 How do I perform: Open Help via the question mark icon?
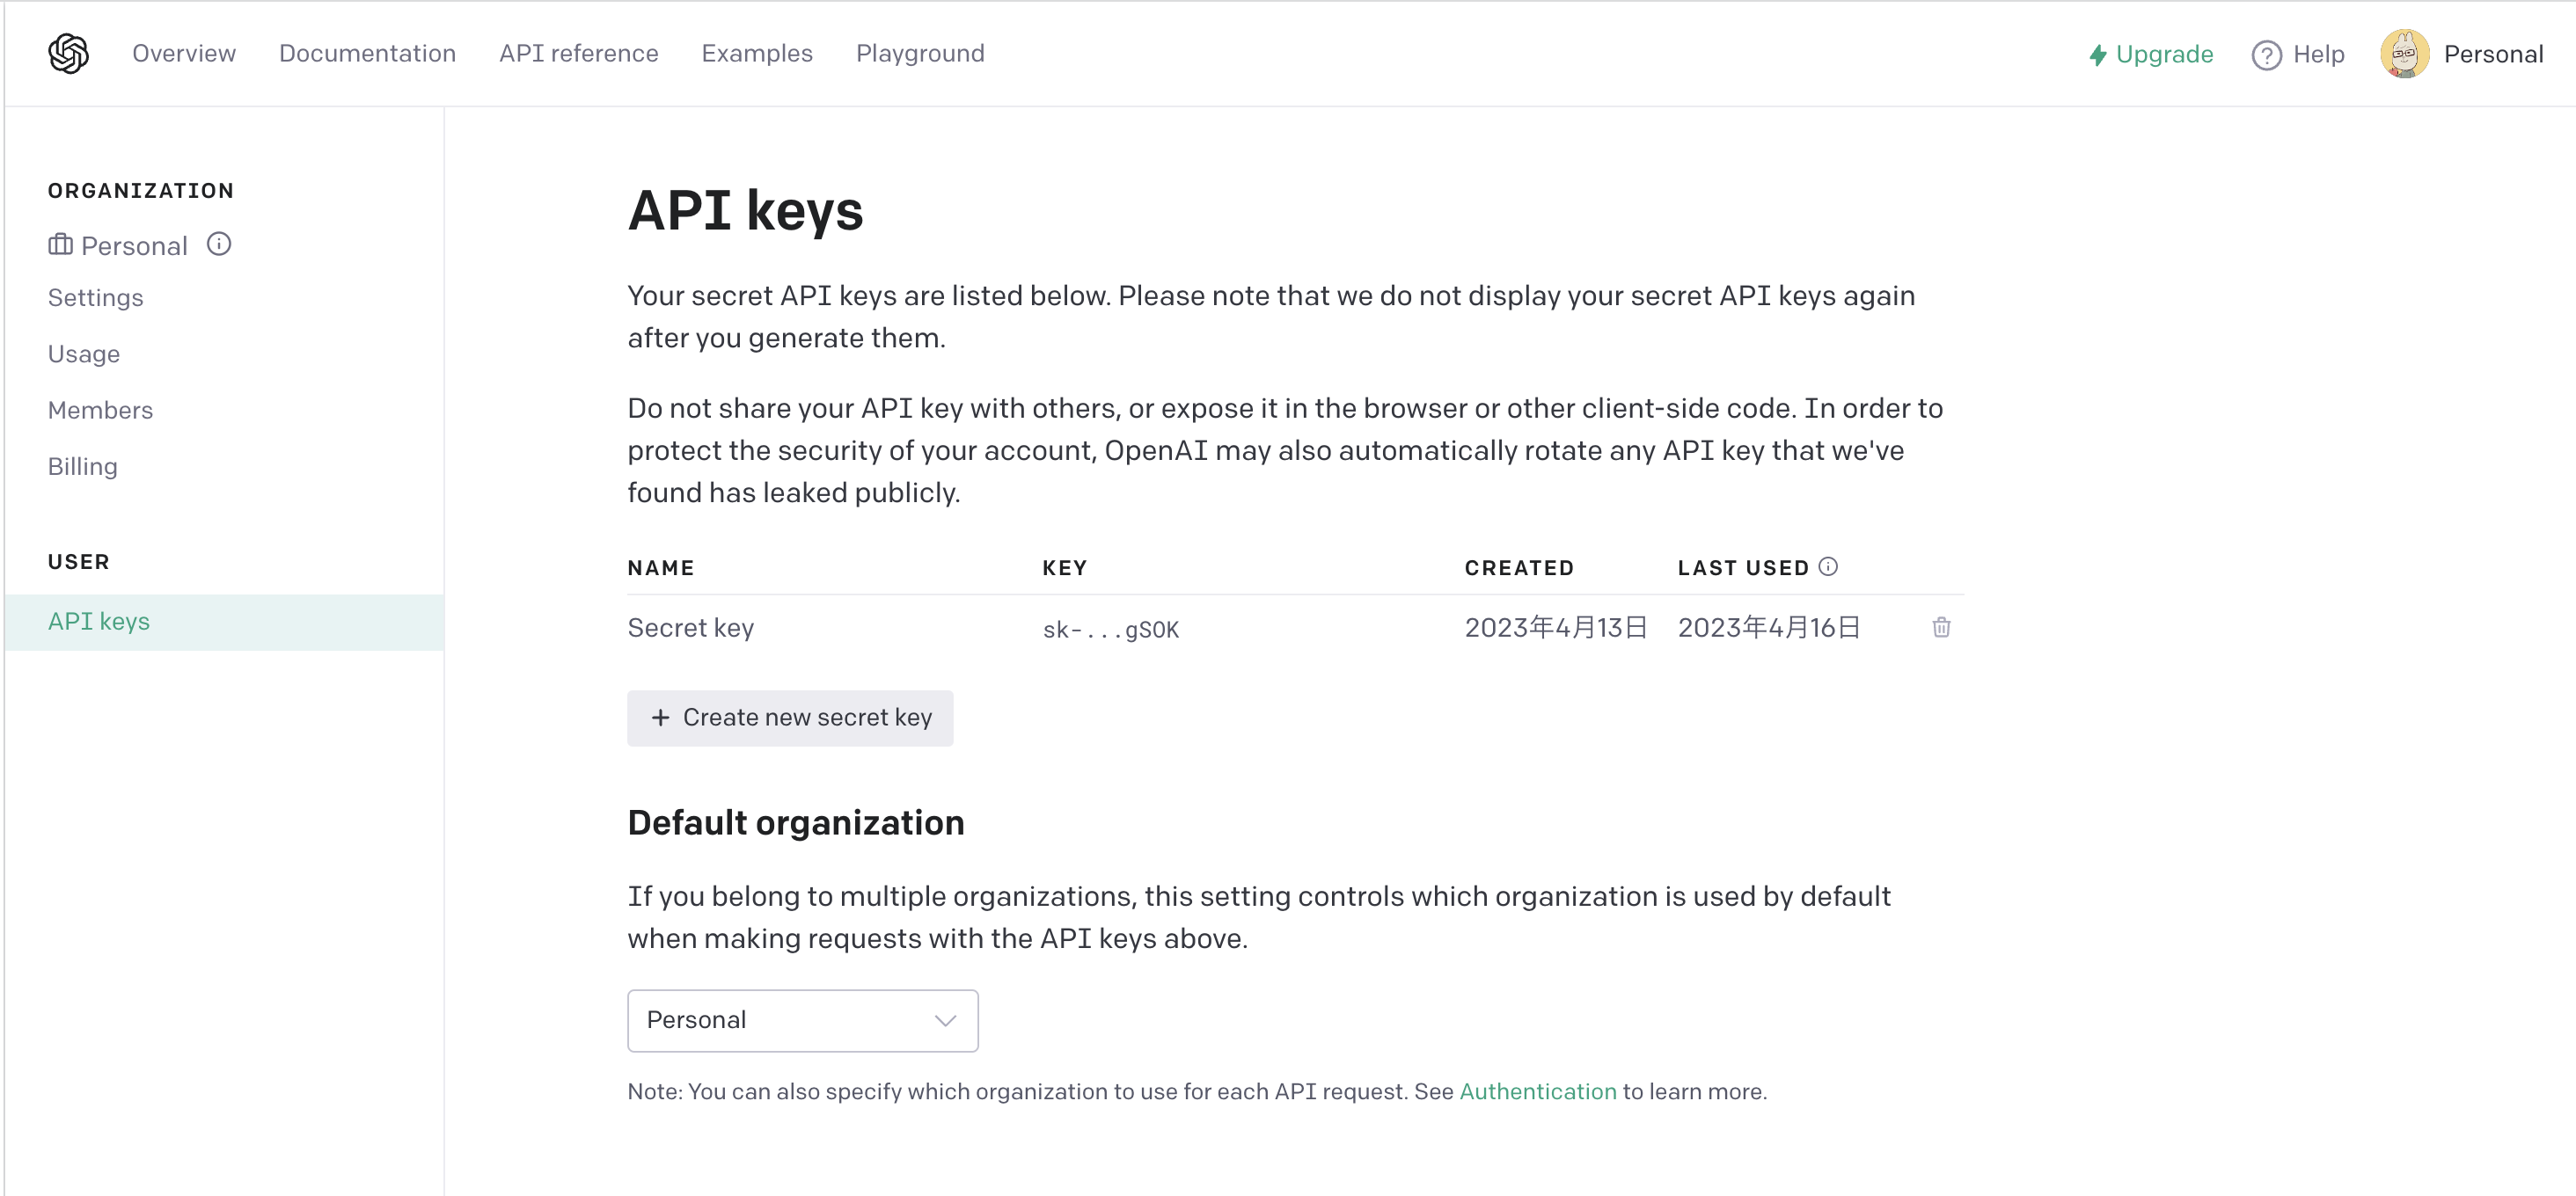pos(2265,54)
